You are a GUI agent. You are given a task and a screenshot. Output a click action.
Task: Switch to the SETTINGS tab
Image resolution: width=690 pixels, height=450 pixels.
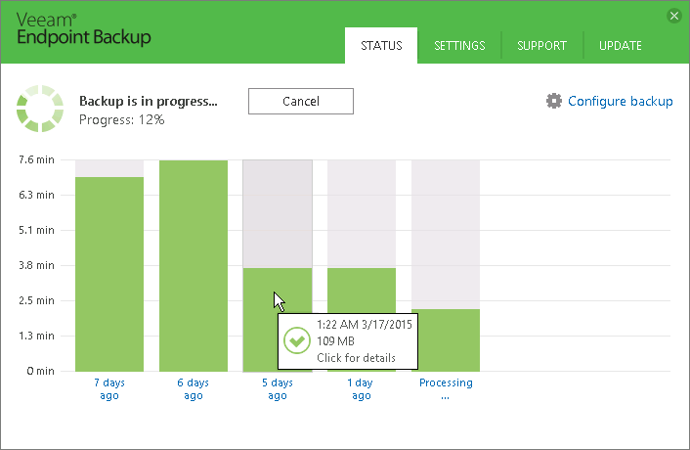(x=459, y=46)
